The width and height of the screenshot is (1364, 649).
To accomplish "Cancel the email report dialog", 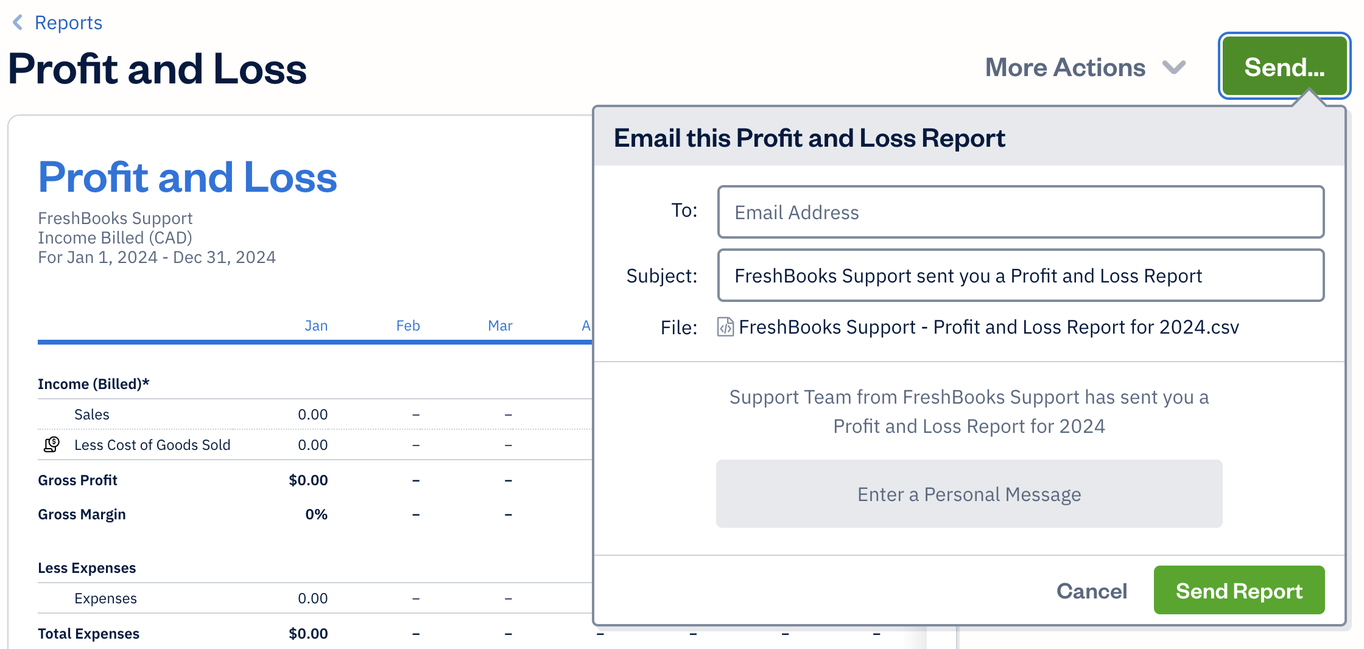I will [1092, 591].
